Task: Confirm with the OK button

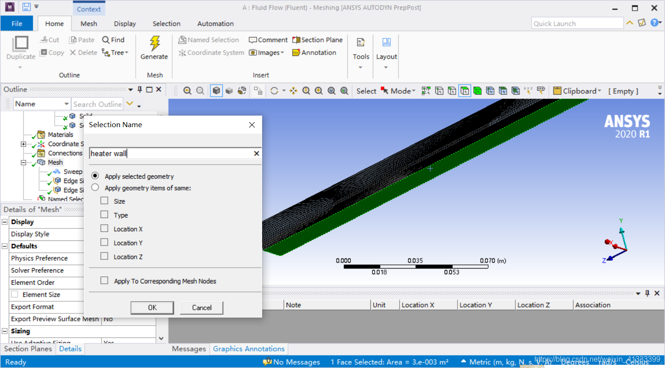Action: coord(152,307)
